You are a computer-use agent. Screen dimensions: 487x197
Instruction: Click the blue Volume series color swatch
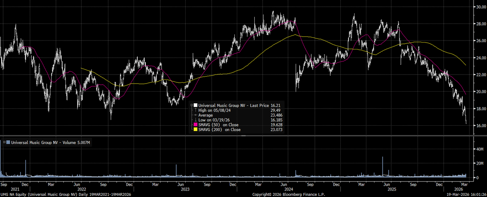[x=9, y=143]
